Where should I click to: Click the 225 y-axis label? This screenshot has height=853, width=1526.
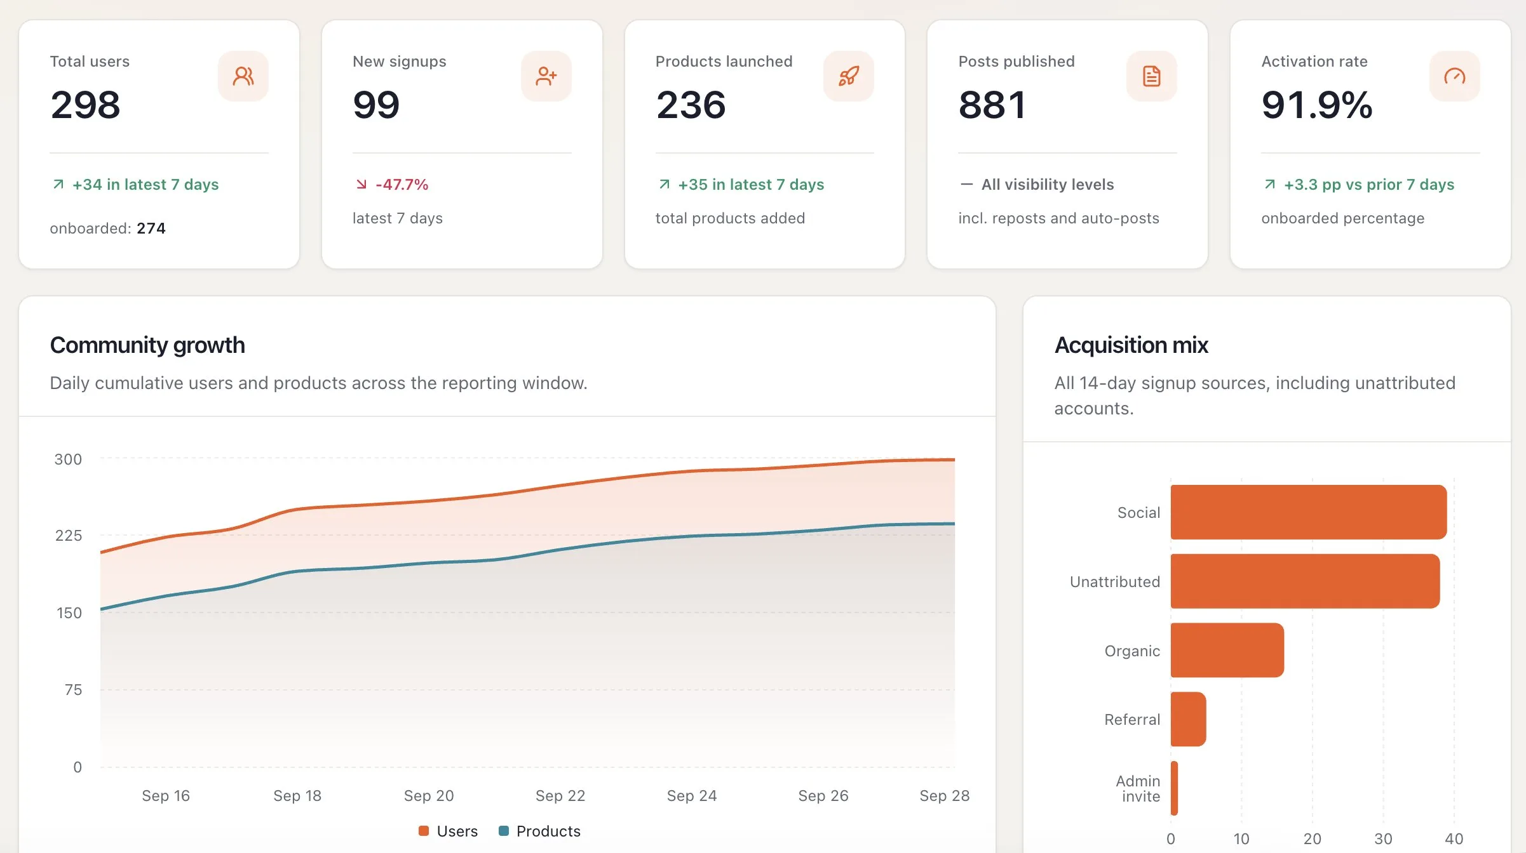(x=69, y=536)
